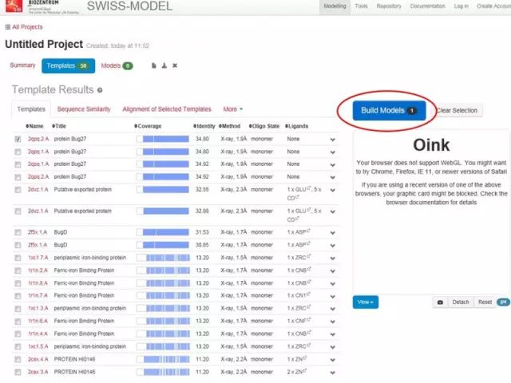Sort the table by Coverage column

click(148, 126)
